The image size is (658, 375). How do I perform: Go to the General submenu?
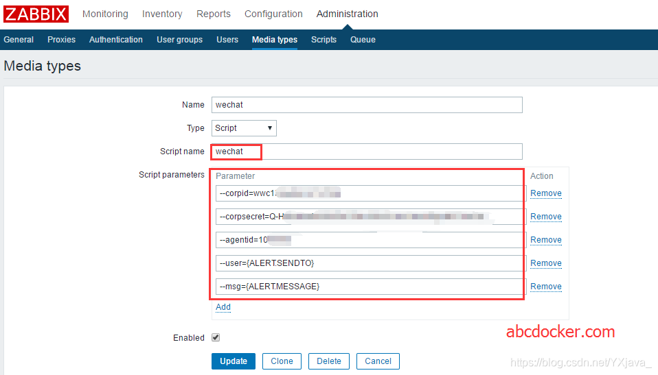(x=19, y=39)
